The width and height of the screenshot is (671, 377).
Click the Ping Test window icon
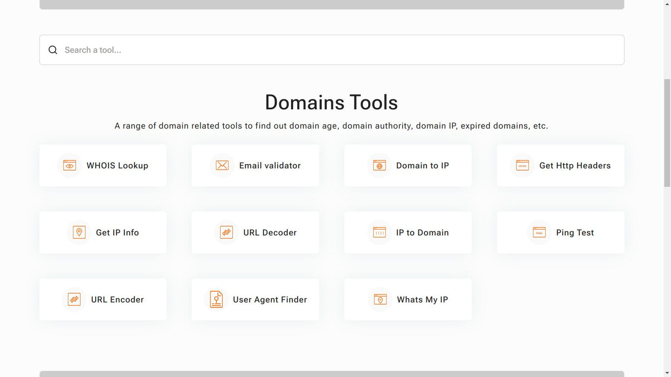[x=539, y=232]
